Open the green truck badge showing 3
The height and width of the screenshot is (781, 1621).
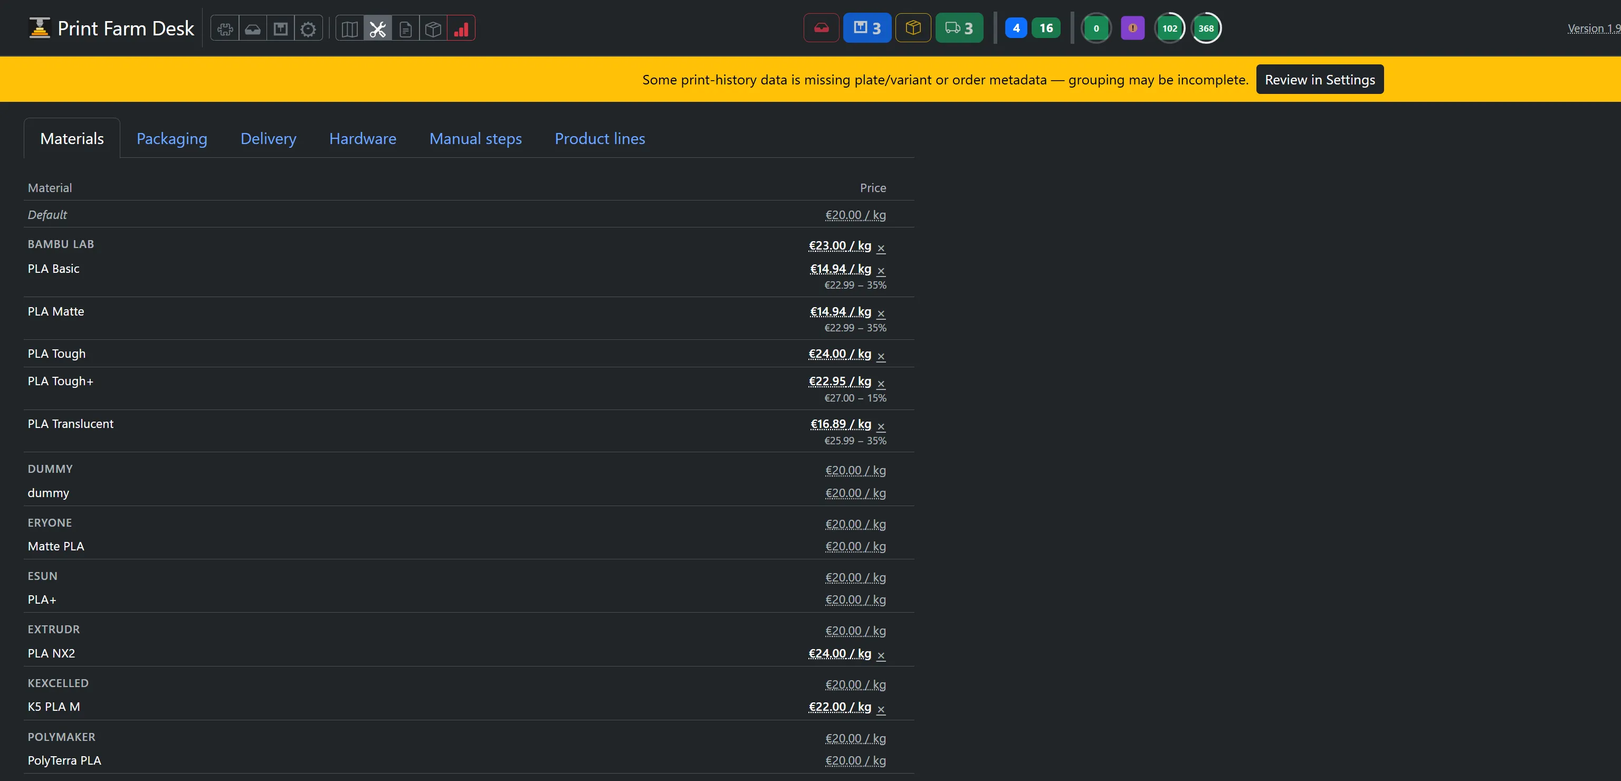[x=959, y=27]
